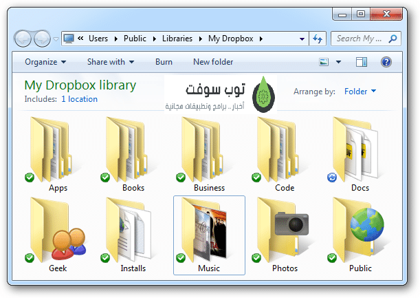Click the Change your view icon
Screen dimensions: 420x298
324,62
